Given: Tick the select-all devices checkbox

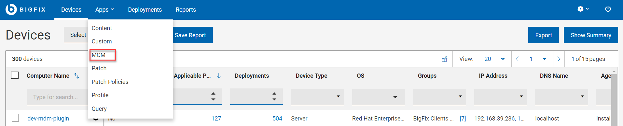Looking at the screenshot, I should (15, 75).
